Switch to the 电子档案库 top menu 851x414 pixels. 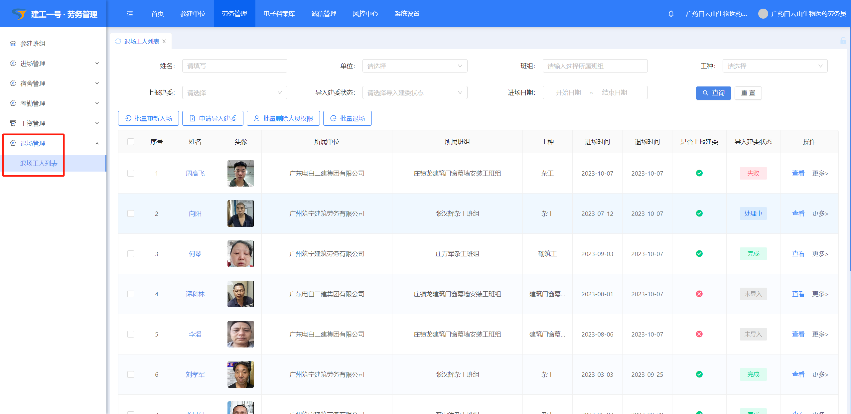[279, 14]
